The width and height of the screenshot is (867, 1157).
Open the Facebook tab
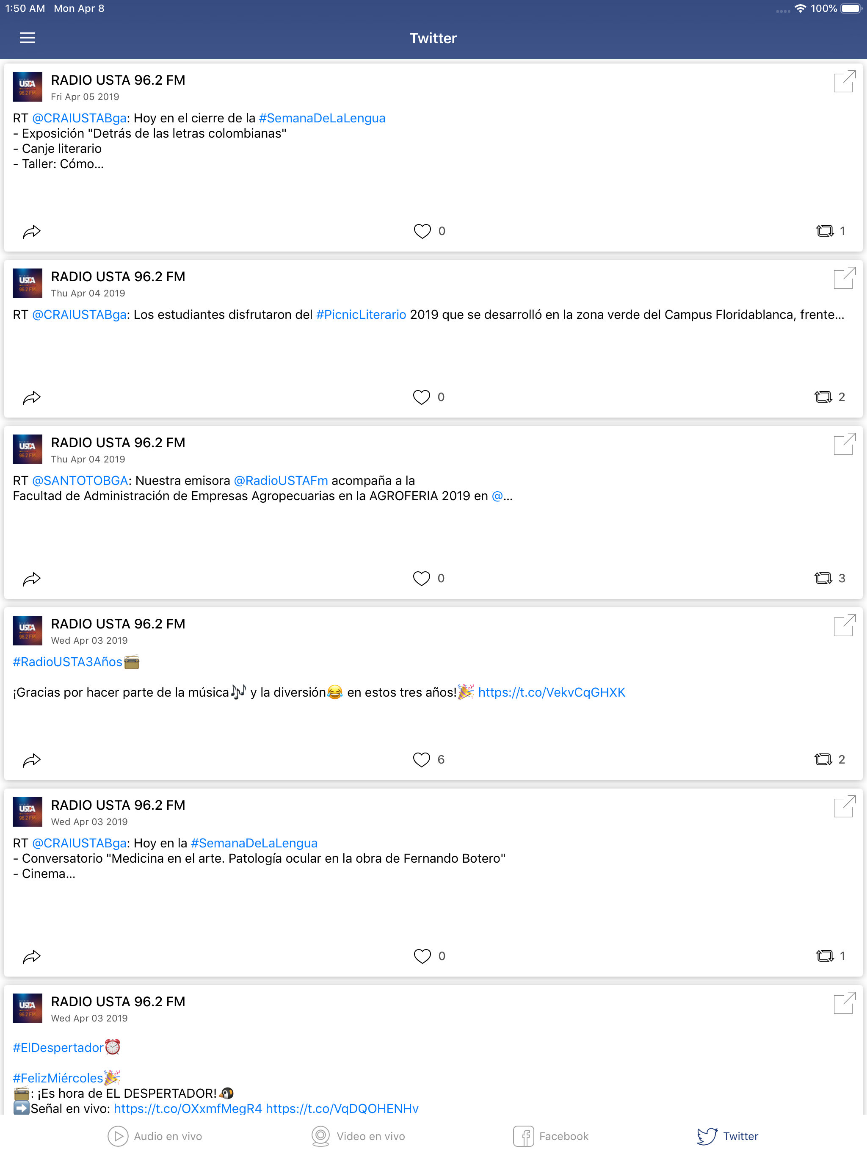(551, 1136)
